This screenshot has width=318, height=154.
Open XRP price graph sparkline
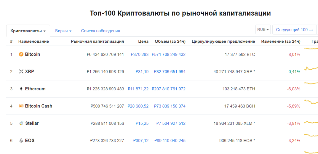[x=311, y=69]
